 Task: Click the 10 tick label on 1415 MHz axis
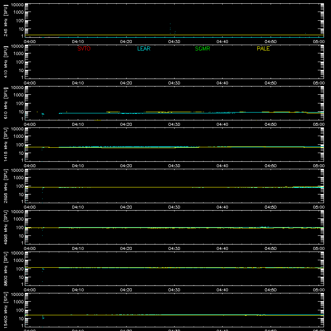(x=21, y=153)
